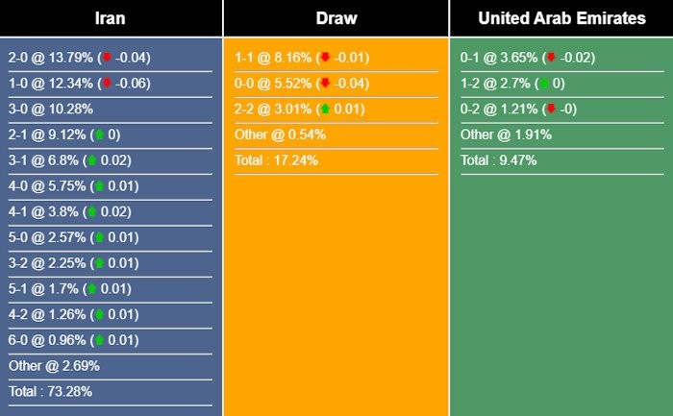Viewport: 673px width, 416px height.
Task: Click red down arrow beside 1-0 score
Action: coord(107,83)
